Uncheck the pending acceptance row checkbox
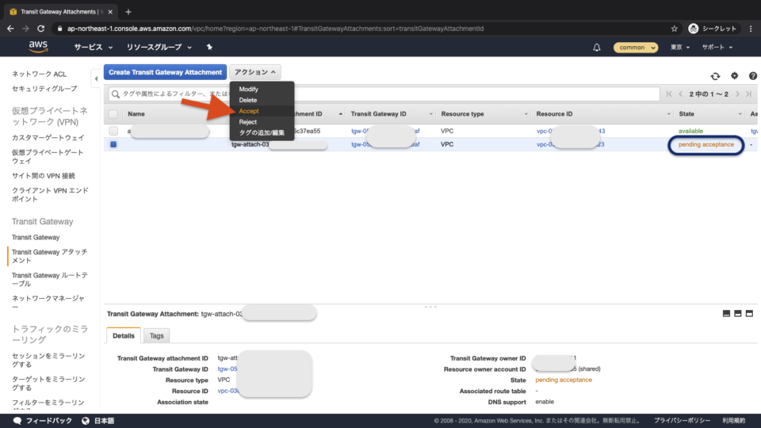The height and width of the screenshot is (428, 761). 113,144
